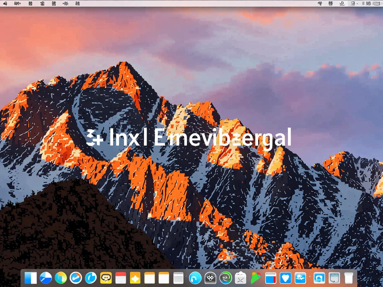Screen dimensions: 383x287
Task: Open the gray window icon in dock
Action: [x=179, y=278]
